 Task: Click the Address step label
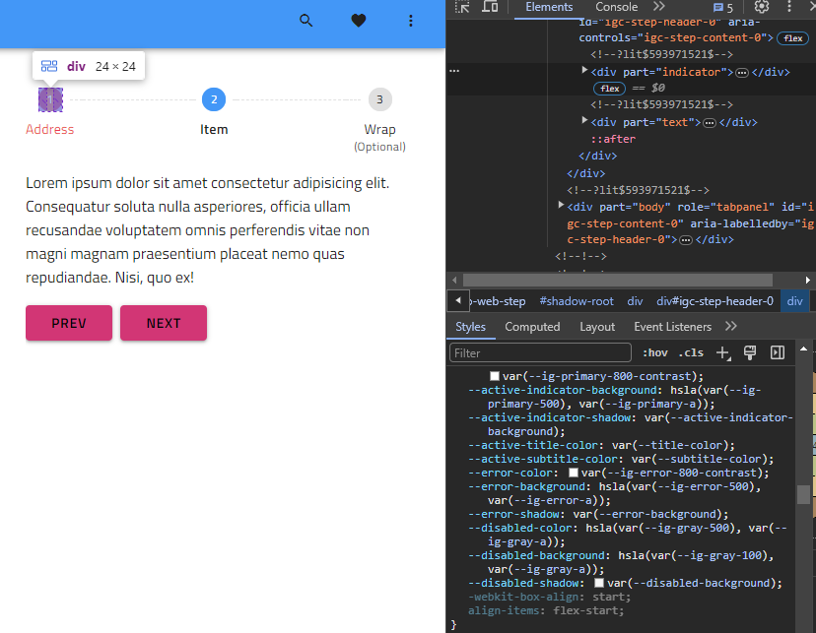[50, 129]
